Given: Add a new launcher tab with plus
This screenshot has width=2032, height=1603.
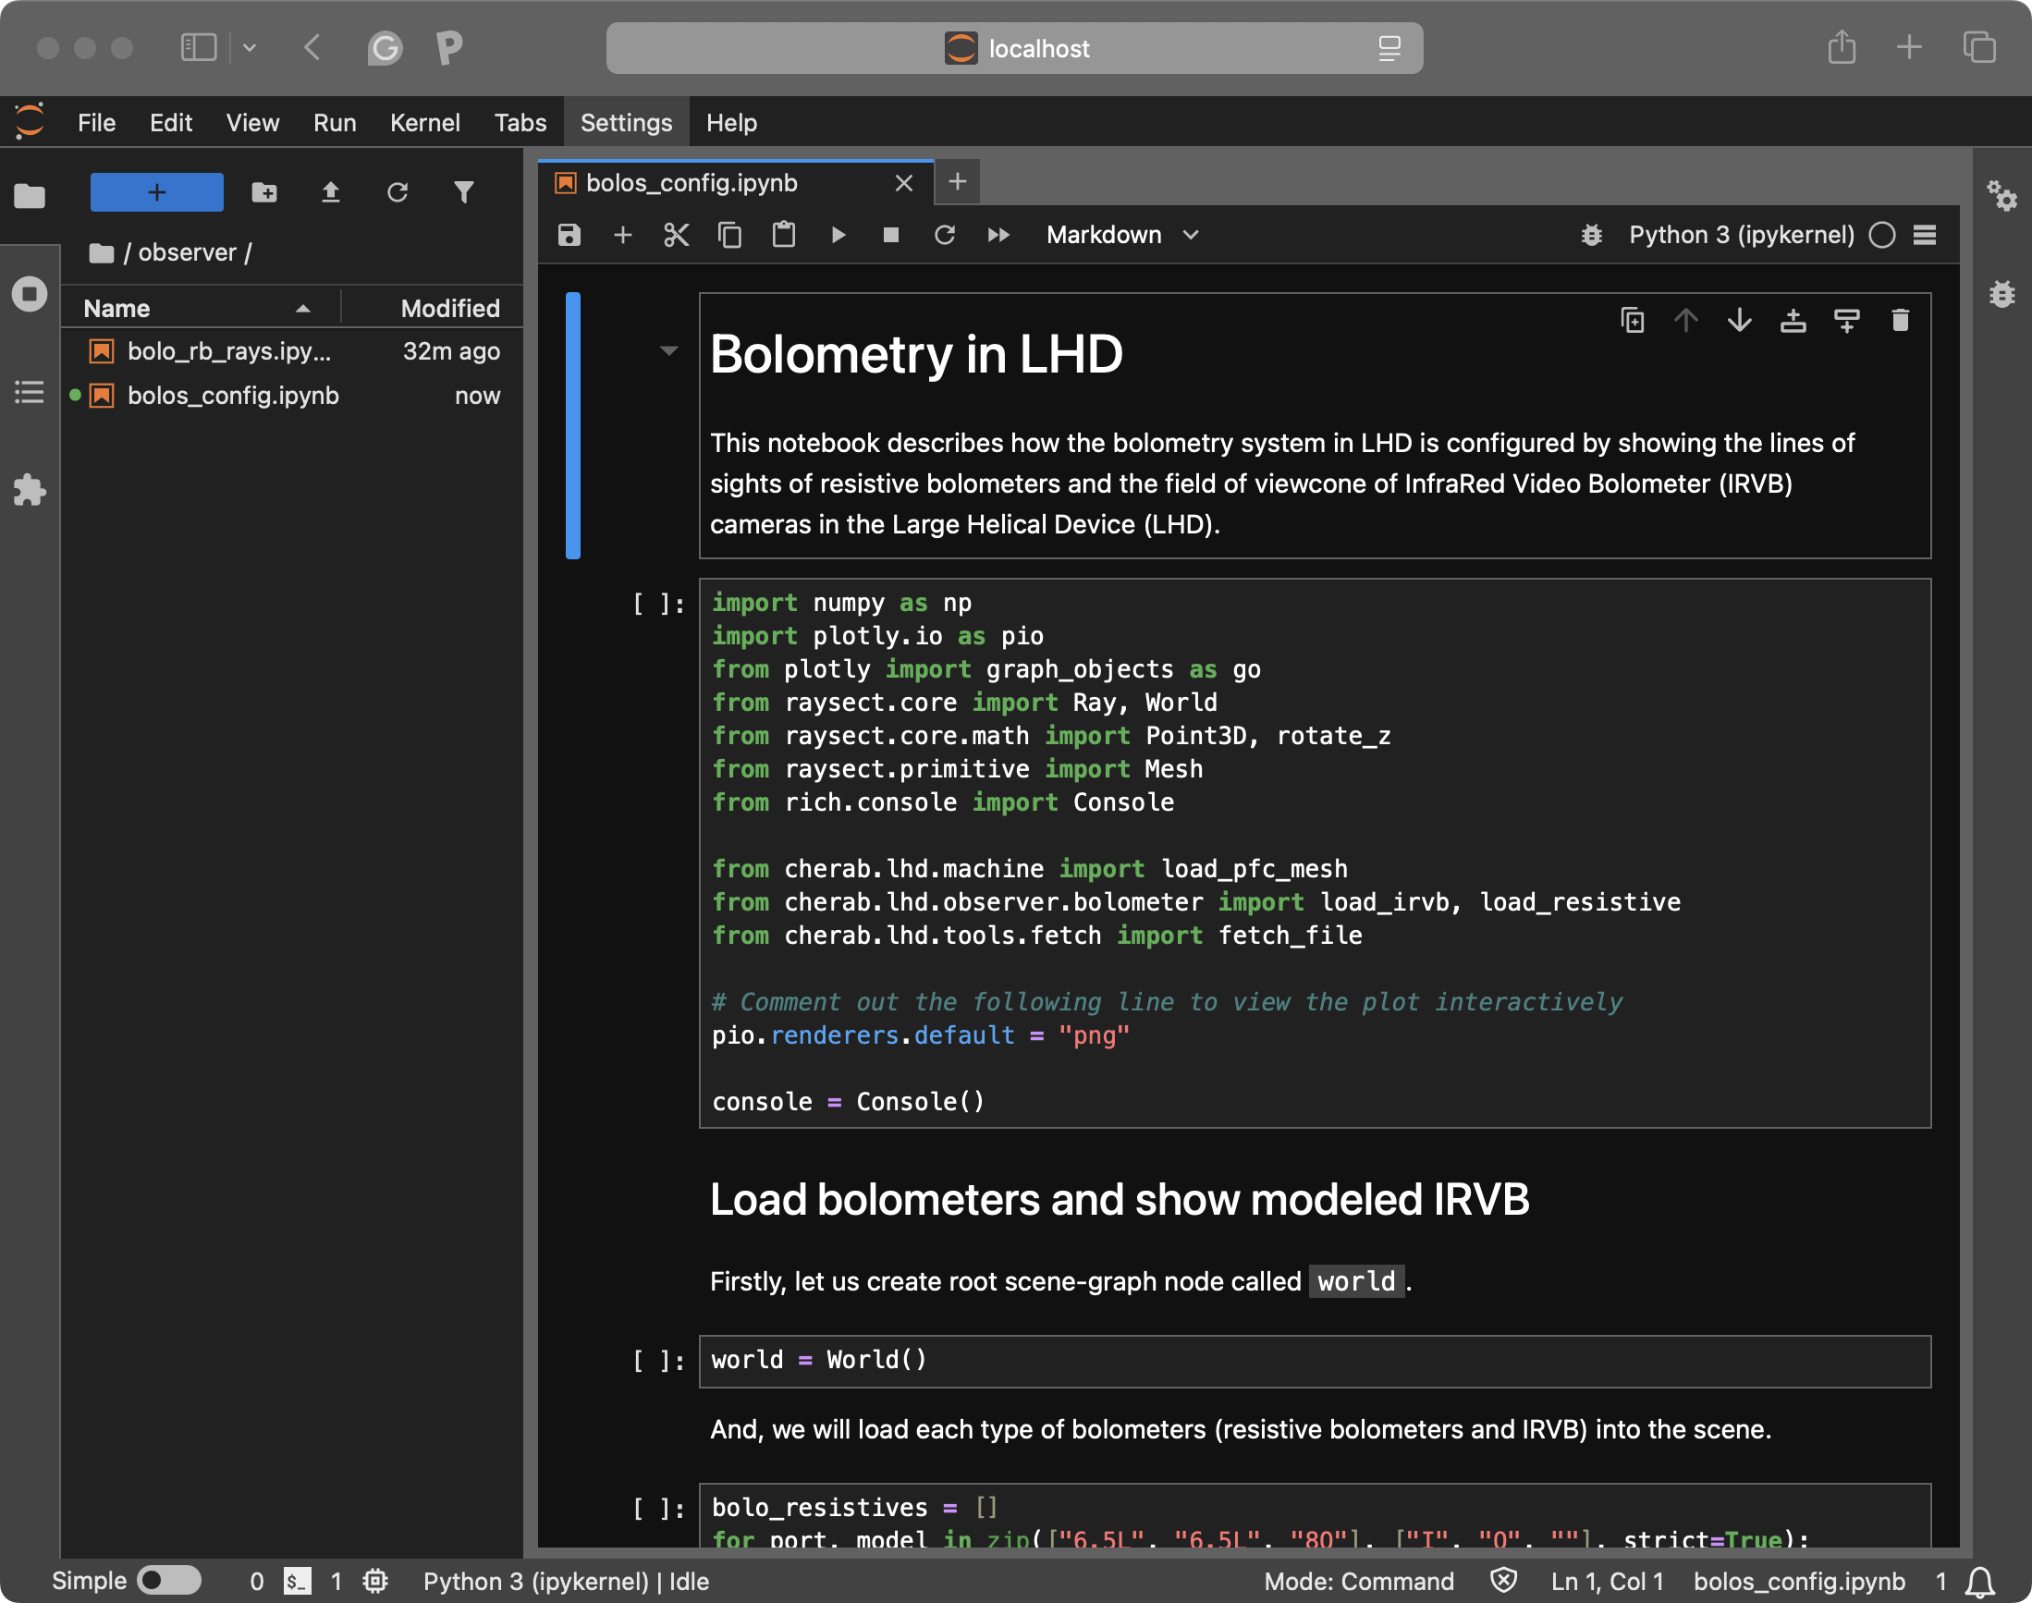Looking at the screenshot, I should click(957, 181).
